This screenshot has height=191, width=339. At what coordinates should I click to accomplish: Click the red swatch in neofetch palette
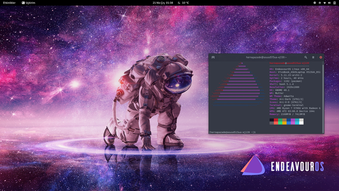point(276,120)
